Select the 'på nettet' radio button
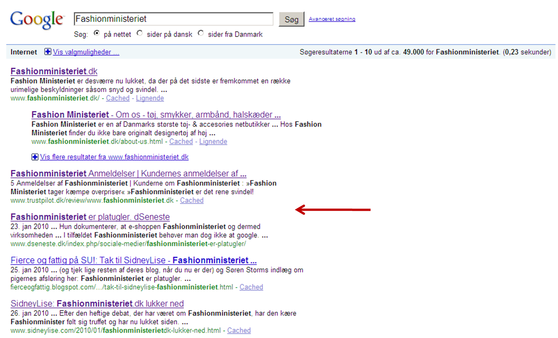558x338 pixels. (x=97, y=33)
